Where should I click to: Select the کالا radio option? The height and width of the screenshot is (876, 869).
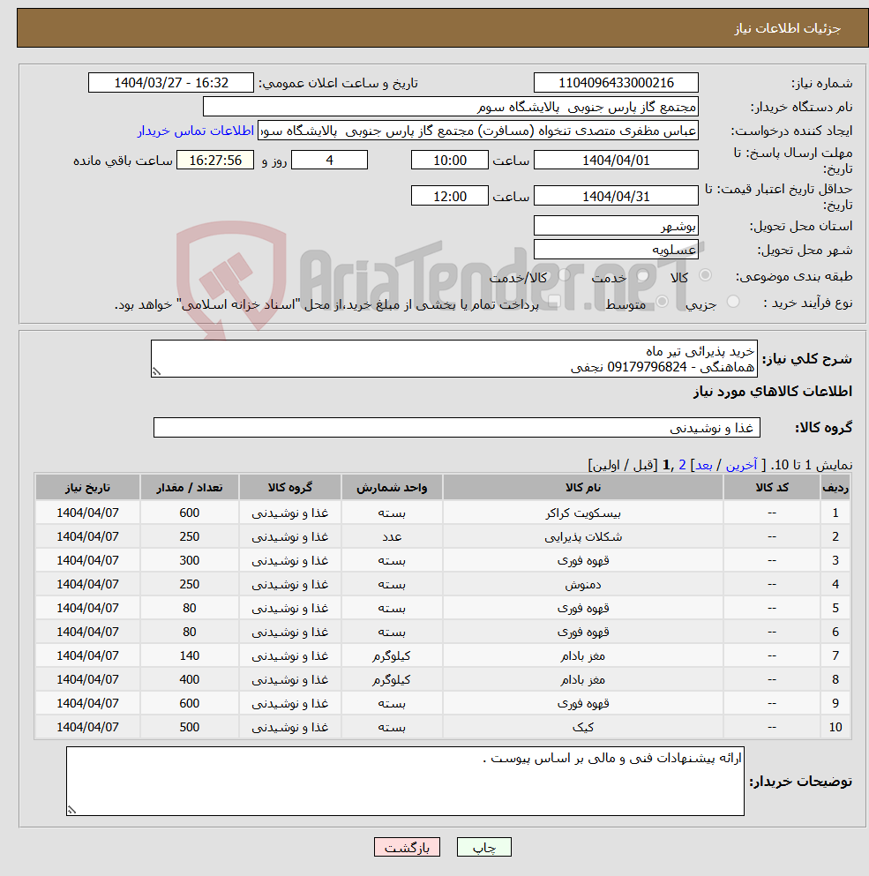pos(704,274)
